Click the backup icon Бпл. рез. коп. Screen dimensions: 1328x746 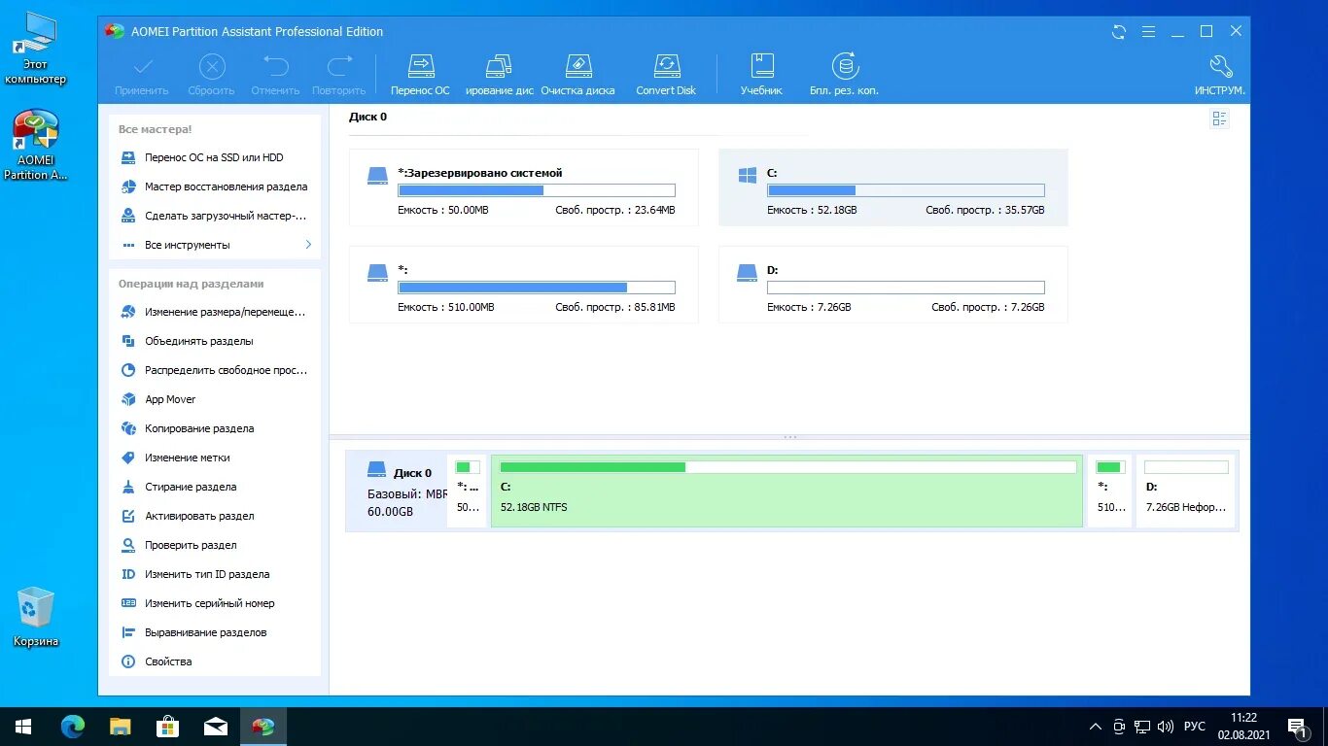(x=844, y=73)
